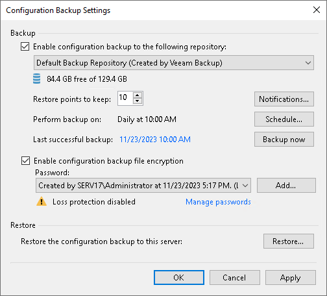Screen dimensions: 327x296
Task: Cancel the configuration backup dialog
Action: pos(235,278)
